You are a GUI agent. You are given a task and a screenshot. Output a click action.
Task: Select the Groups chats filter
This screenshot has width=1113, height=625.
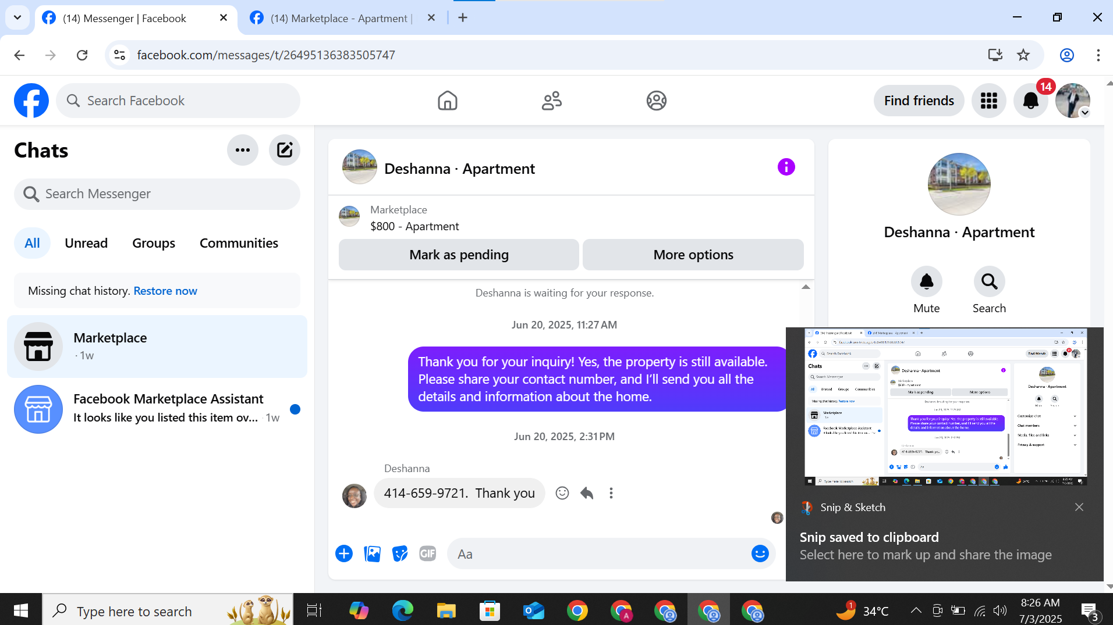[154, 243]
